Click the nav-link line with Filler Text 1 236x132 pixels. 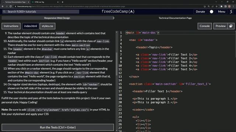pos(166,55)
